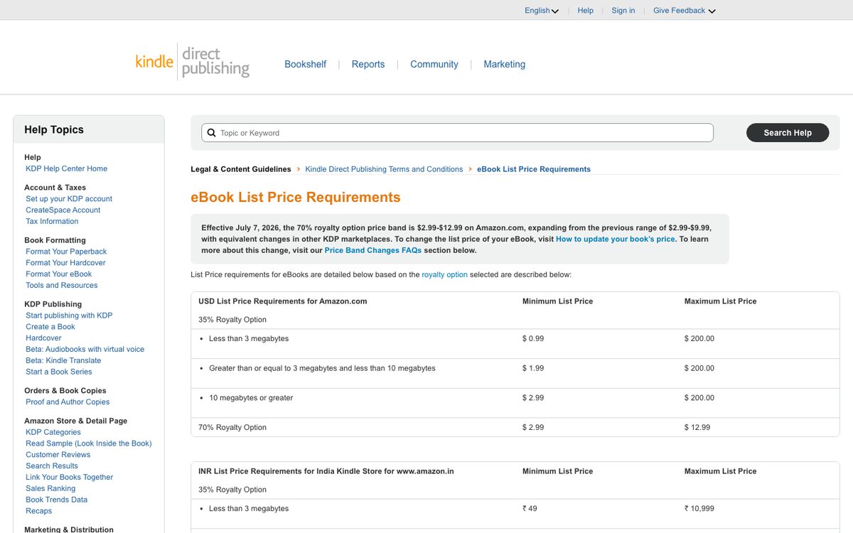
Task: Open the CreateSpace Account topic
Action: tap(63, 210)
